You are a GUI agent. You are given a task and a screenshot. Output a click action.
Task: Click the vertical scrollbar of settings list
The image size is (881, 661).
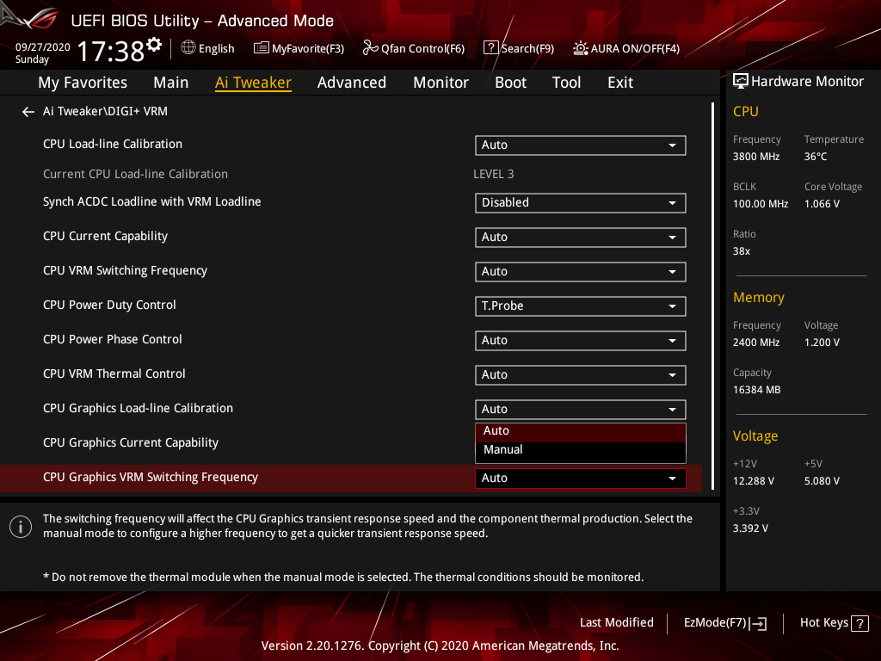coord(712,296)
